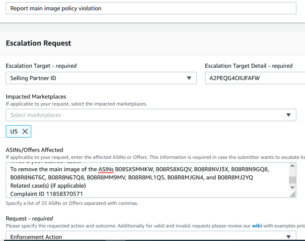Click the ASINs textarea scrollbar thumb

pos(293,180)
